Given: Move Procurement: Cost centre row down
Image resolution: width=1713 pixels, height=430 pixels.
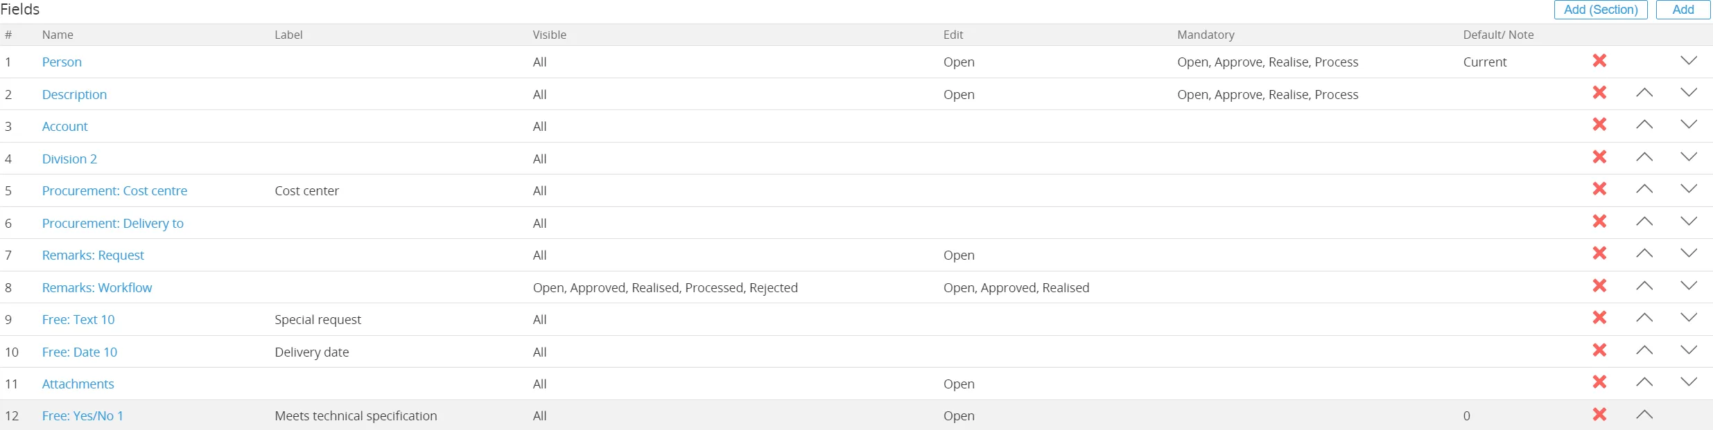Looking at the screenshot, I should 1689,189.
